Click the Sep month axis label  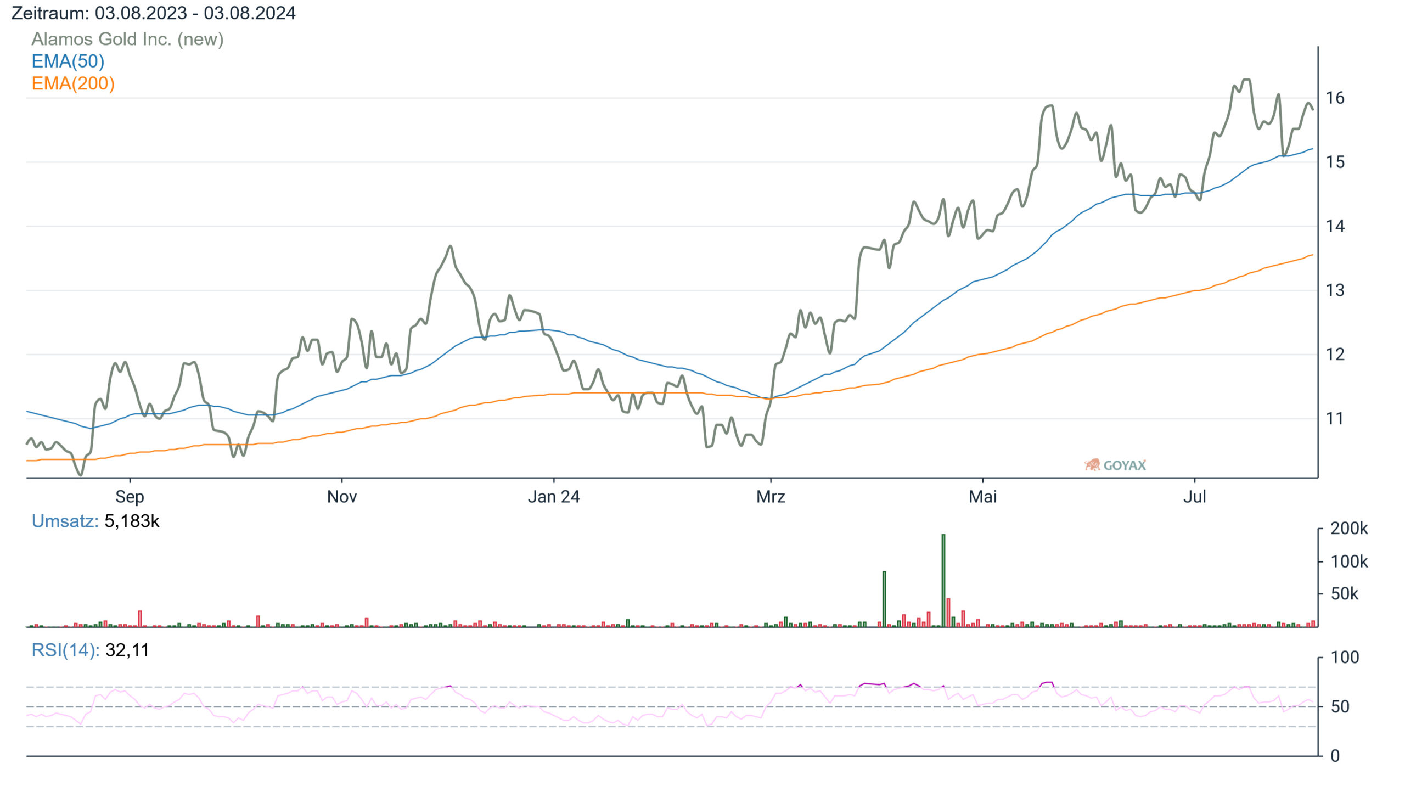tap(130, 497)
